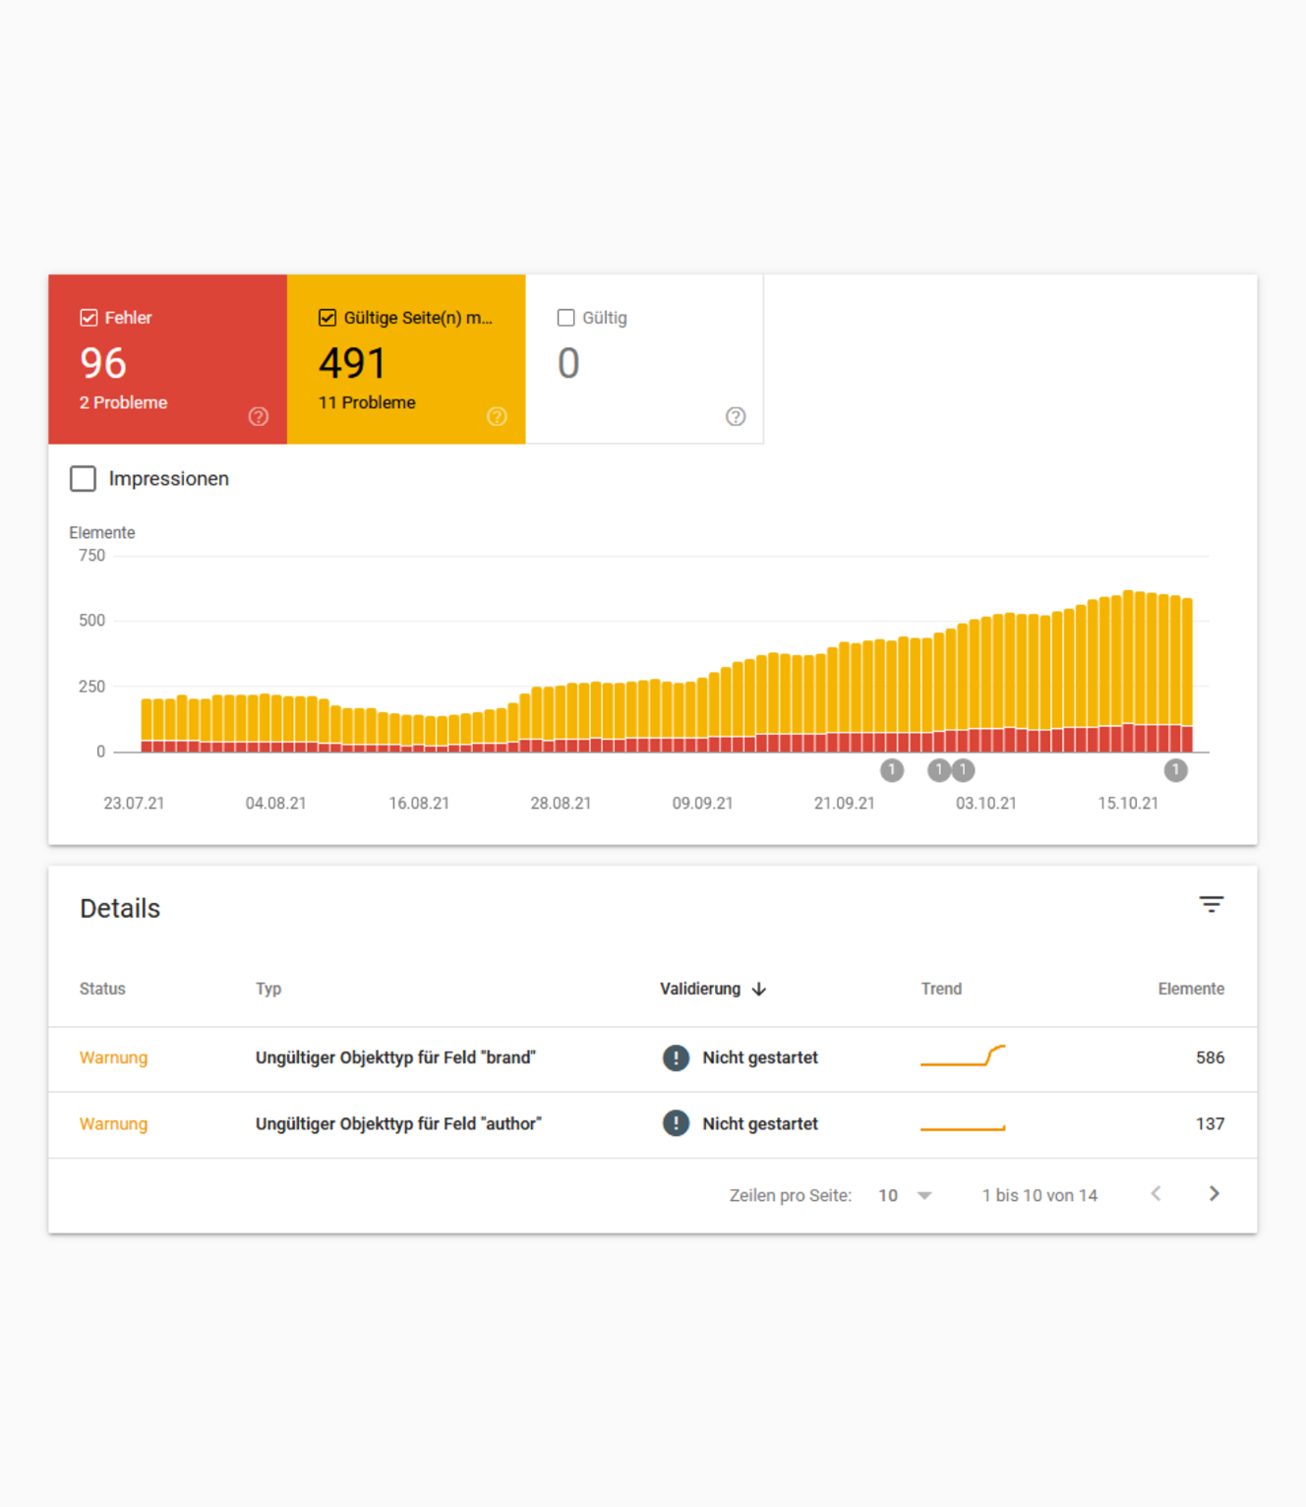Screen dimensions: 1306x1507
Task: View trend sparkline for author row
Action: coord(963,1127)
